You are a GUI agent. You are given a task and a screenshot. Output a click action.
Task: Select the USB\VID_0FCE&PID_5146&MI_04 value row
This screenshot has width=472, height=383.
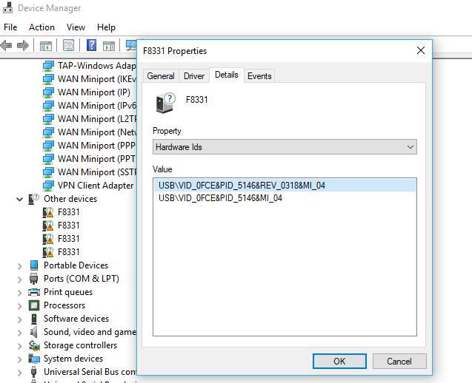tap(220, 198)
